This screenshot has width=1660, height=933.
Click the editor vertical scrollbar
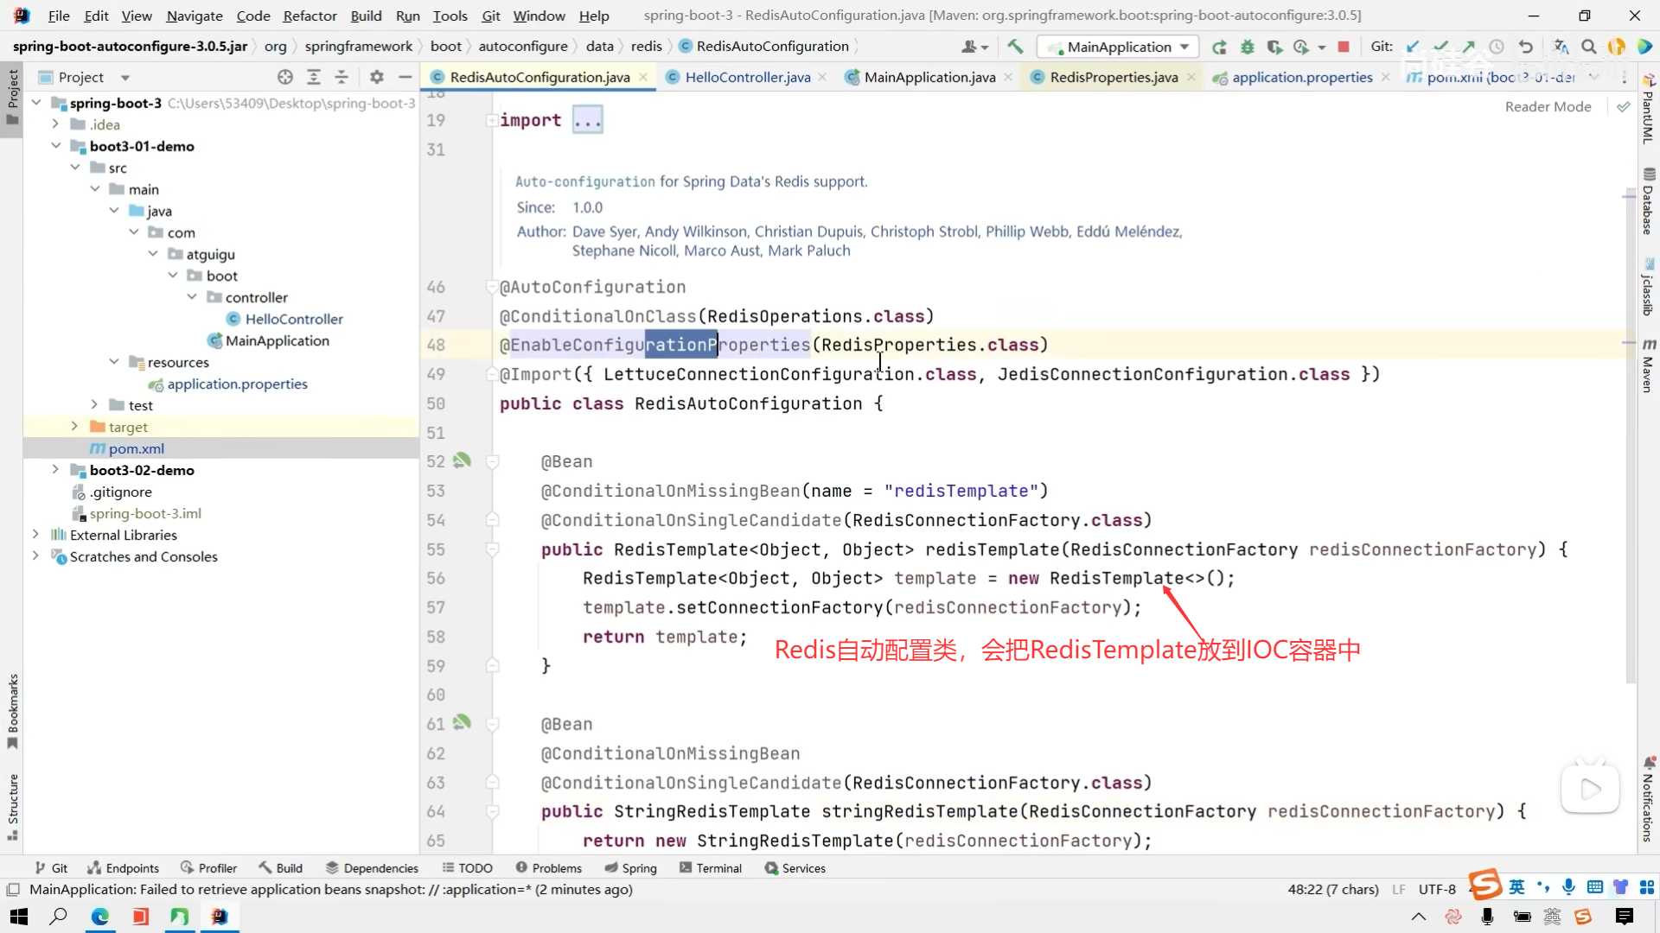tap(1630, 432)
